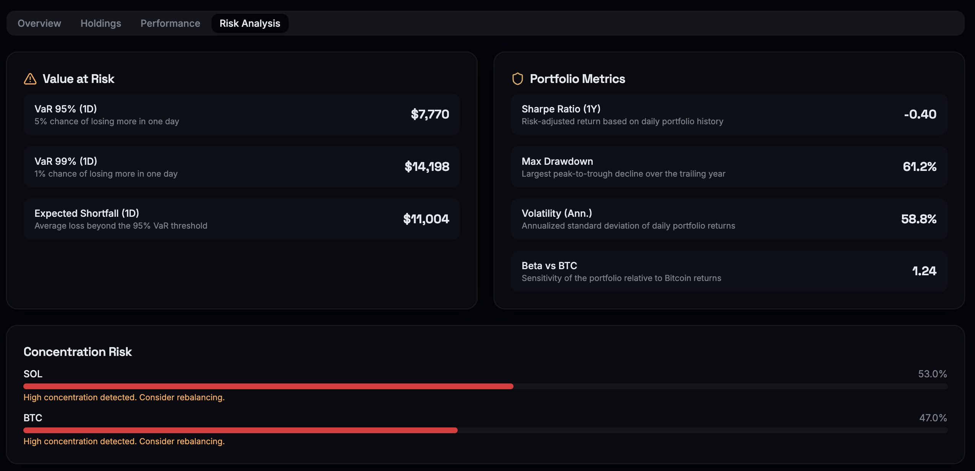Select the Max Drawdown row showing 61.2%
Viewport: 975px width, 471px height.
(x=728, y=167)
